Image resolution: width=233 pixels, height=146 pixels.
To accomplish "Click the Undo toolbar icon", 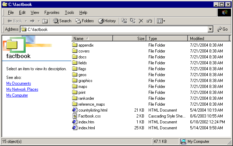I will coord(149,21).
